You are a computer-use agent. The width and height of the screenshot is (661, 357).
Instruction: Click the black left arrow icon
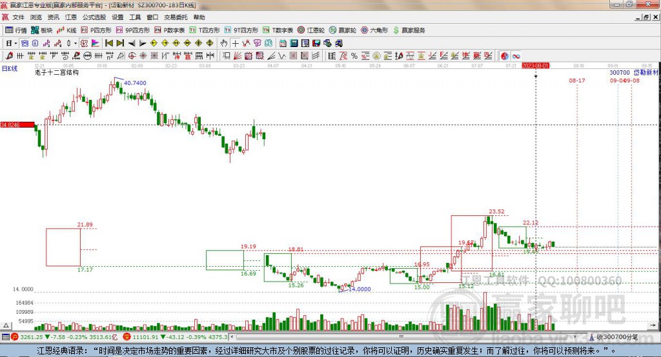132,43
